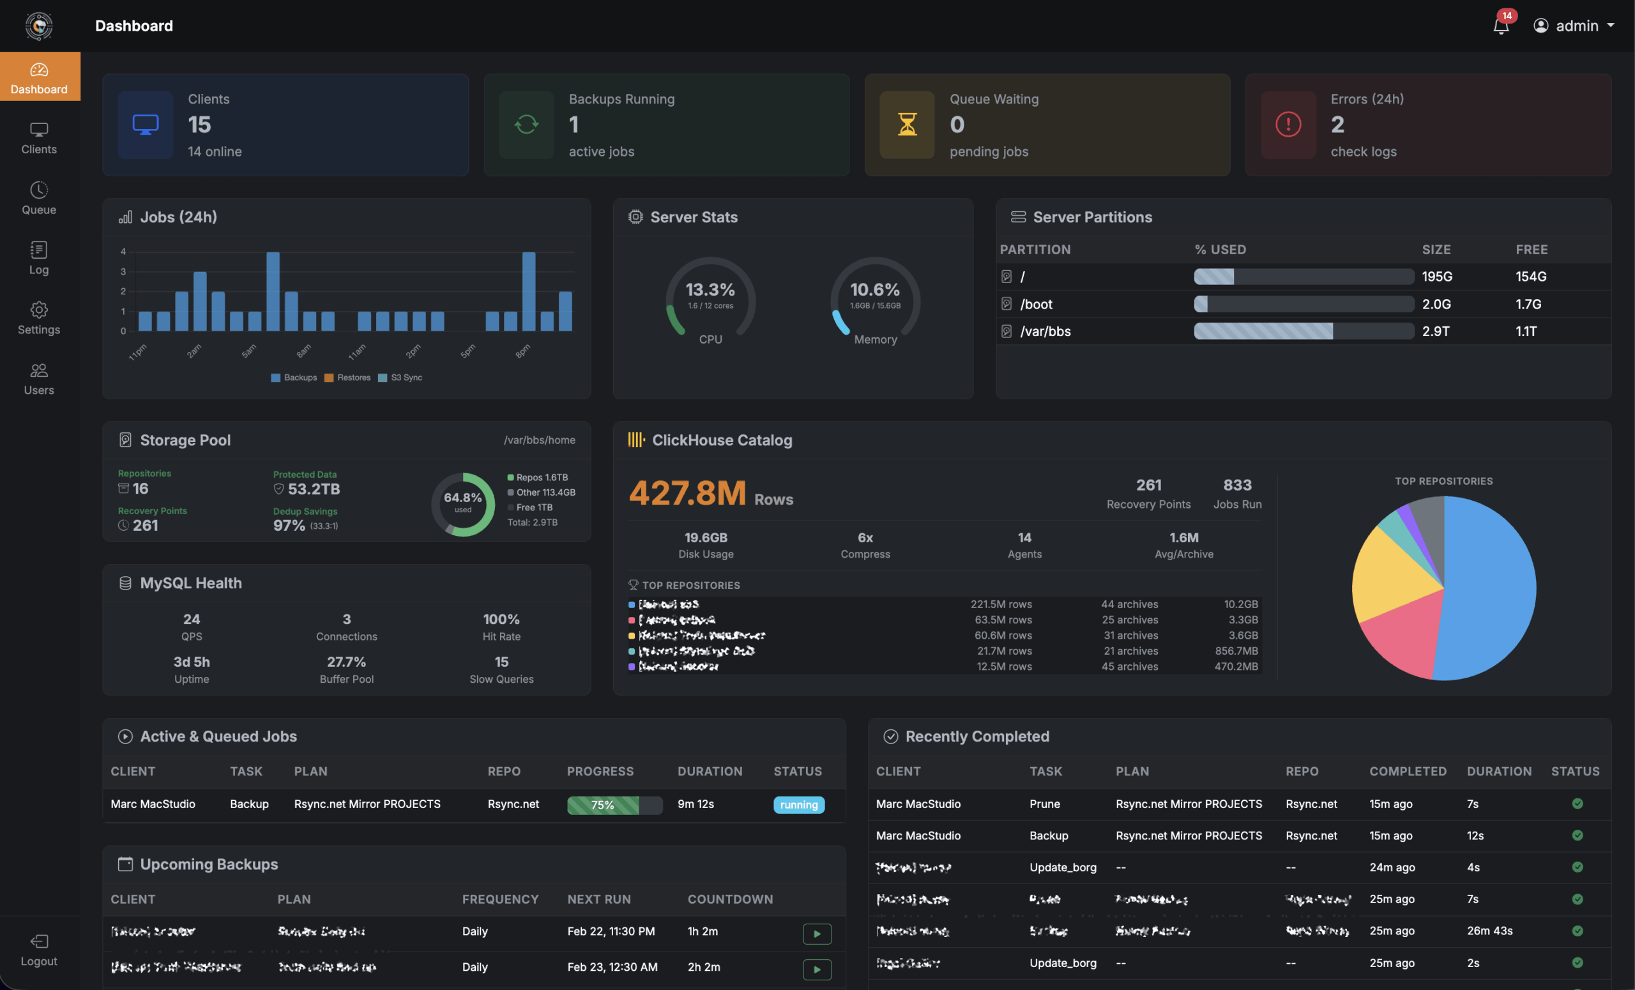Select the Queue icon in the sidebar
The image size is (1635, 990).
pos(38,197)
